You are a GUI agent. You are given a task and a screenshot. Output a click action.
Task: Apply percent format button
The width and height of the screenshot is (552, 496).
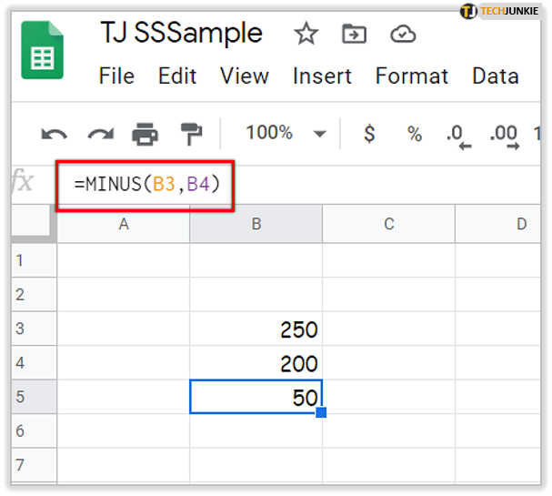click(x=415, y=134)
